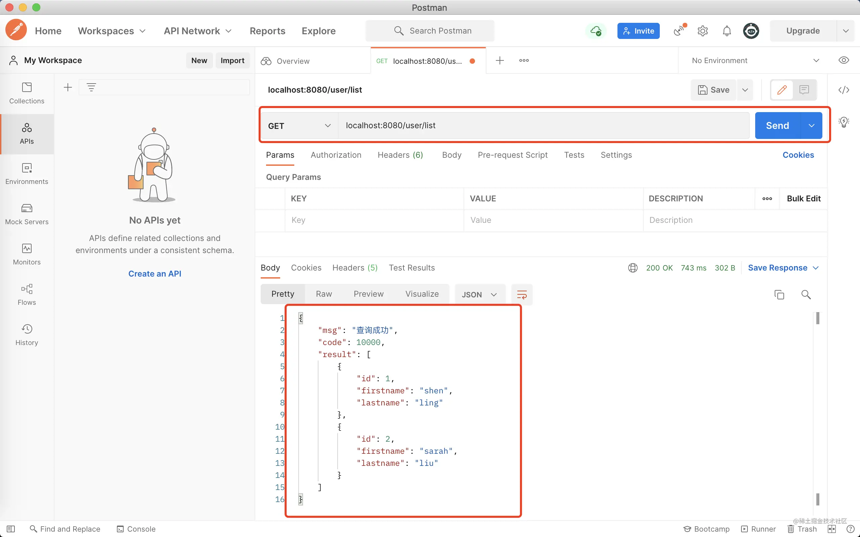Viewport: 860px width, 537px height.
Task: Open the Save options dropdown arrow
Action: coord(745,90)
